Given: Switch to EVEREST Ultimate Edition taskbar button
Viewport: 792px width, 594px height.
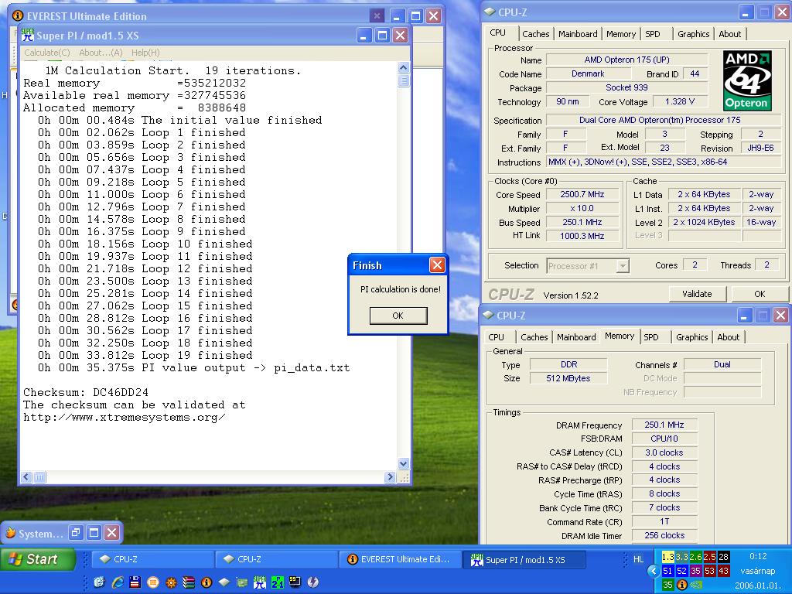Looking at the screenshot, I should (x=399, y=559).
